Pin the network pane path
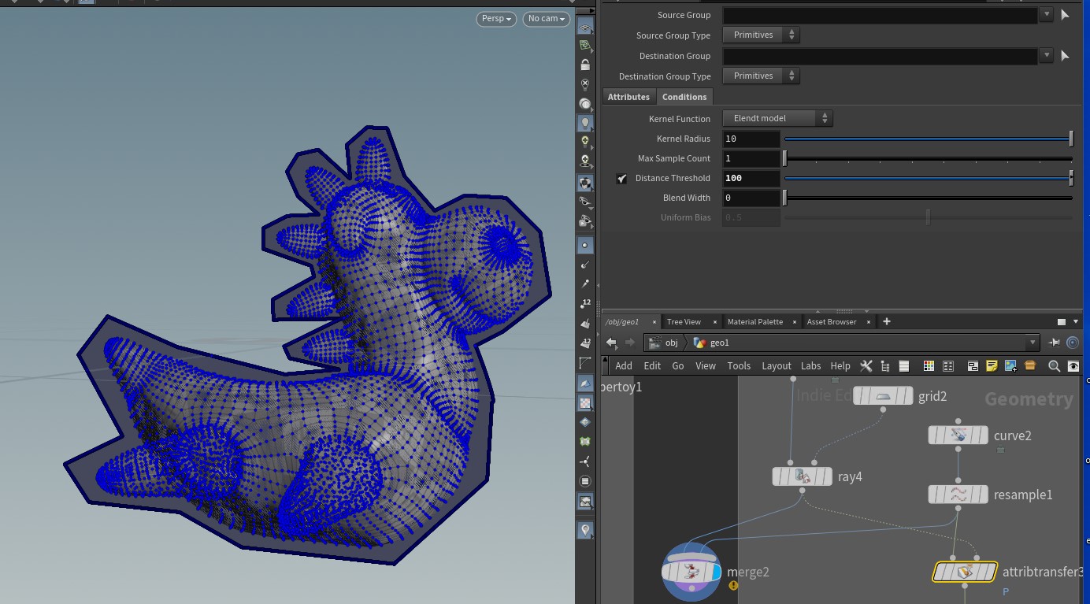This screenshot has height=604, width=1090. (1055, 343)
